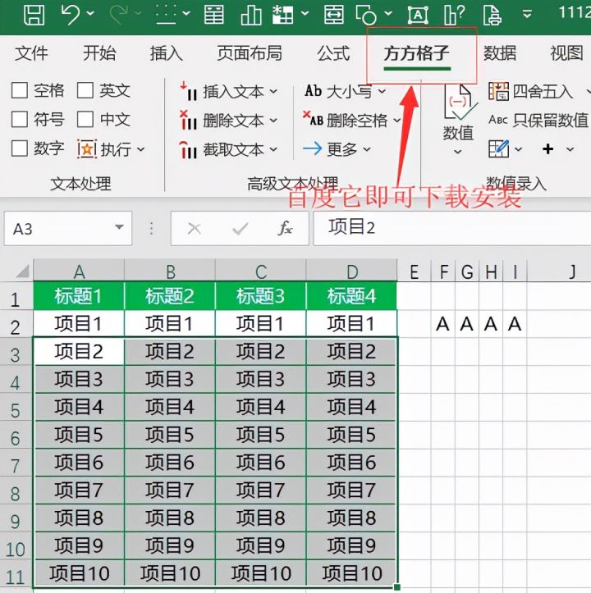
Task: Select column D header
Action: (351, 271)
